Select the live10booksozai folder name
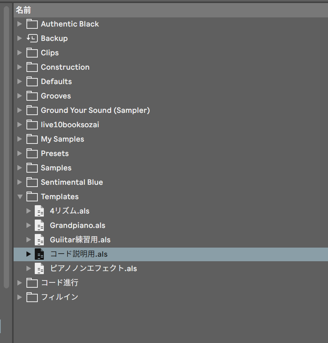 [70, 125]
